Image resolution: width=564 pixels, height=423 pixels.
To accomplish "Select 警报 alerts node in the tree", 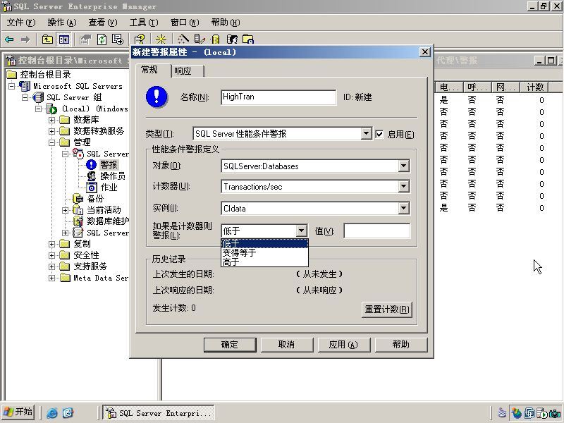I will (109, 164).
